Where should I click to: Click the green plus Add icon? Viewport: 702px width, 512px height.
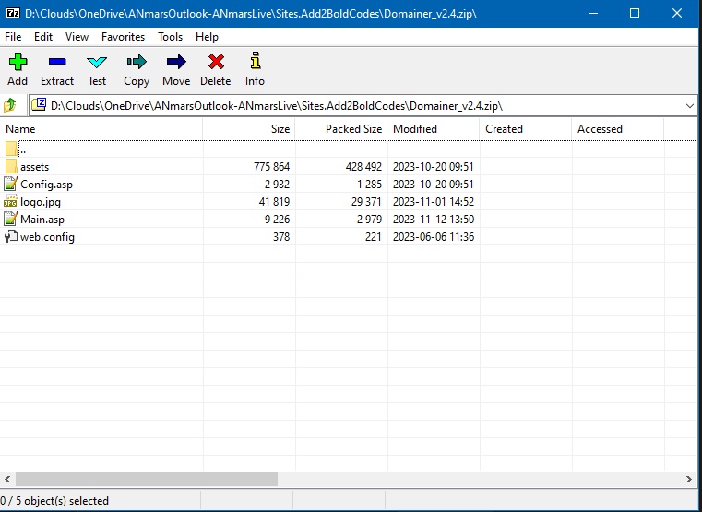pos(18,63)
